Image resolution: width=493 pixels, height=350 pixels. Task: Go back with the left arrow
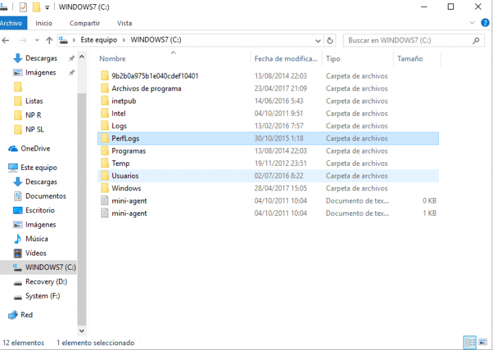click(x=5, y=40)
